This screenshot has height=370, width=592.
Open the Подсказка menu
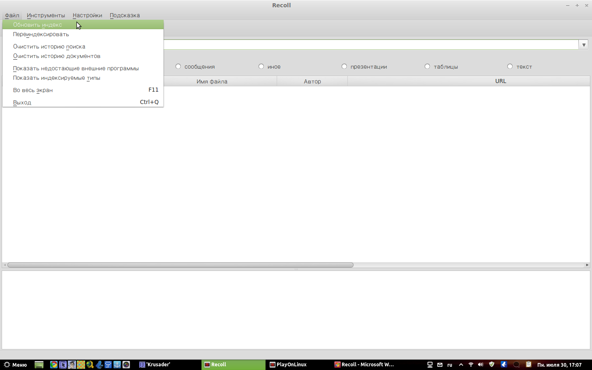[x=125, y=16]
